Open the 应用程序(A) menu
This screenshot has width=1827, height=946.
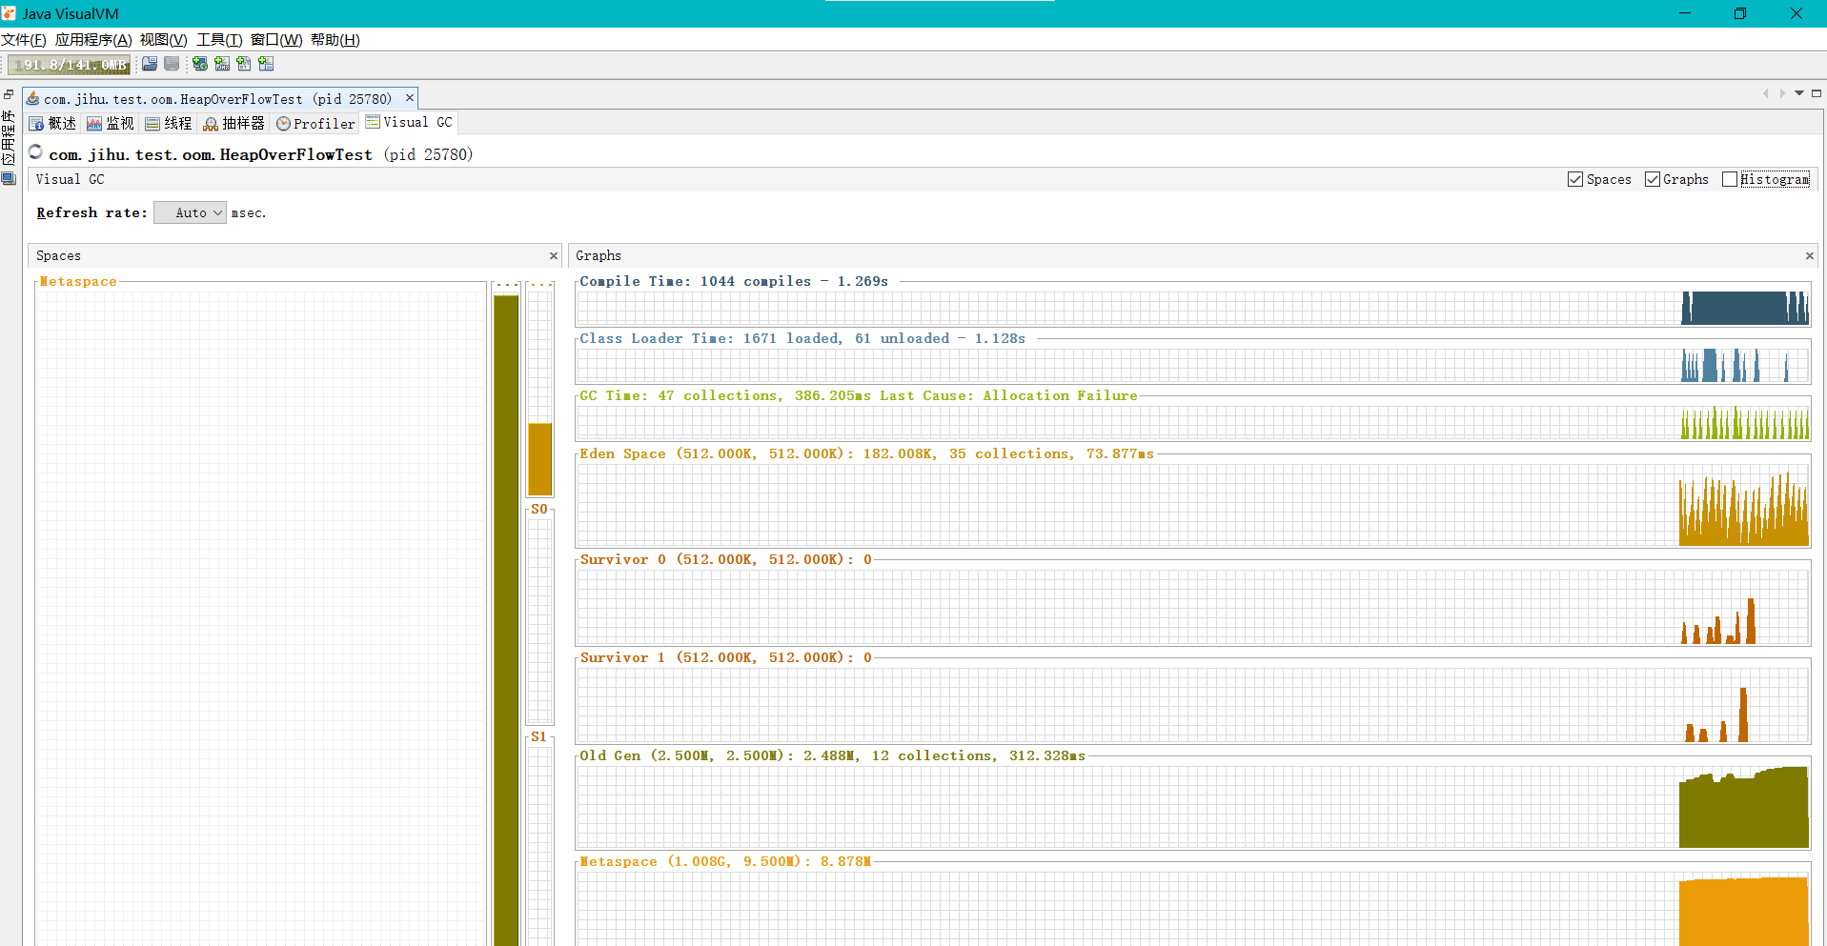(93, 39)
